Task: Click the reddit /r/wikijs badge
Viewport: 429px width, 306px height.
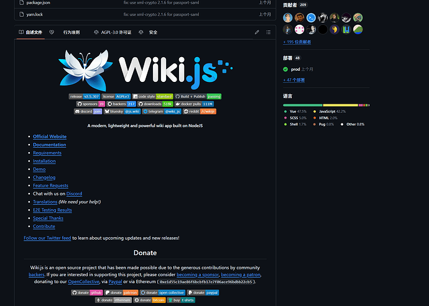Action: click(200, 111)
